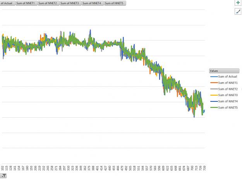
Task: Open the axis field filter button
Action: [x=3, y=176]
